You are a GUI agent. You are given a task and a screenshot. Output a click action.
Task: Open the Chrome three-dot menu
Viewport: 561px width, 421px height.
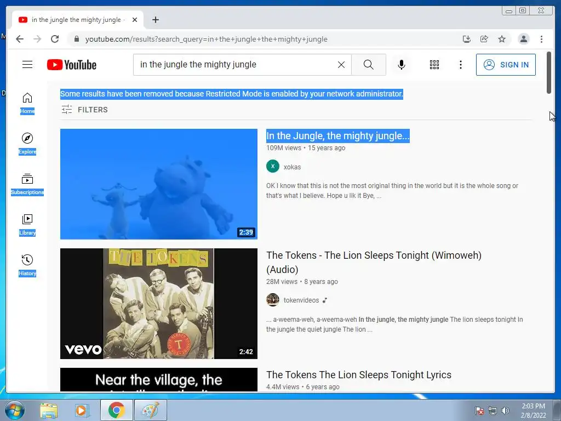point(541,39)
